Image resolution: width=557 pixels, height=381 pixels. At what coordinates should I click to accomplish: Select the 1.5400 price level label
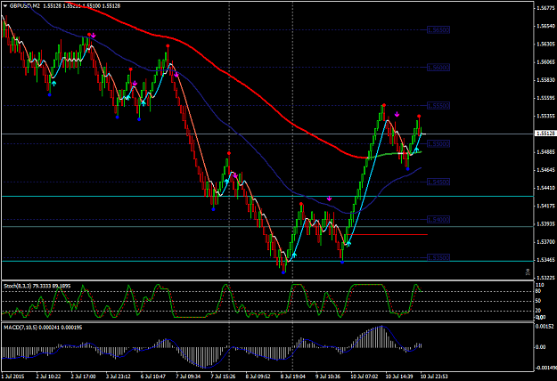pos(438,220)
